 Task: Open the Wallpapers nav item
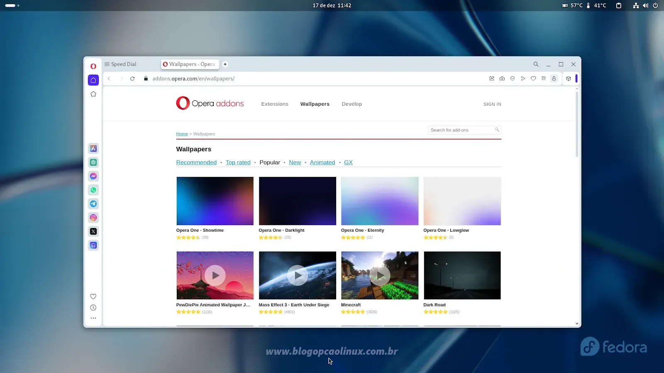(x=315, y=104)
